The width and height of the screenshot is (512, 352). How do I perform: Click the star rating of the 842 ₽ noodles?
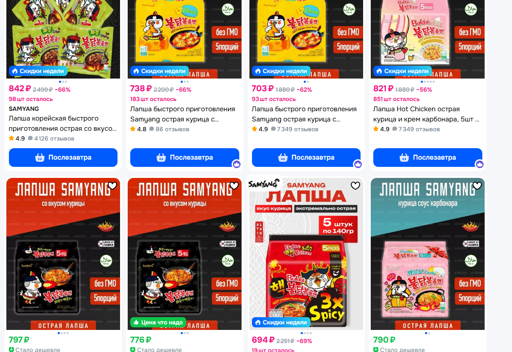17,138
